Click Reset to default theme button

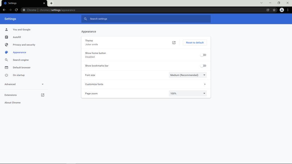tap(194, 43)
